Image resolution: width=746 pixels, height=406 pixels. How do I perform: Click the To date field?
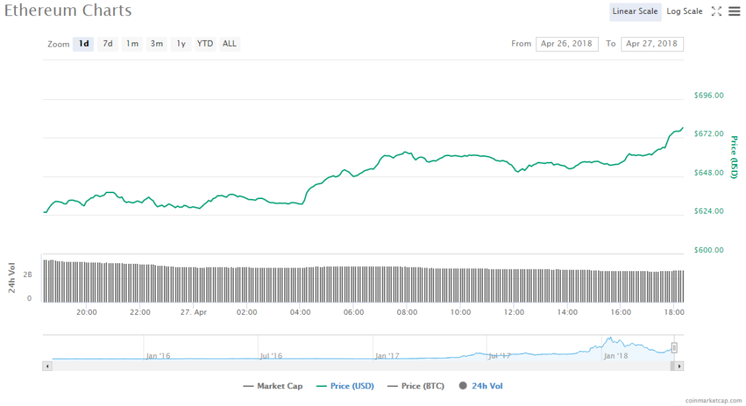652,44
